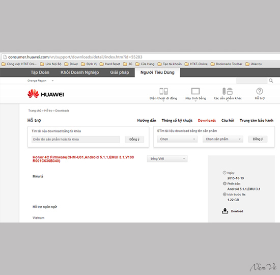Open the Downloads section link
Screen dimensions: 280x275
tap(207, 120)
